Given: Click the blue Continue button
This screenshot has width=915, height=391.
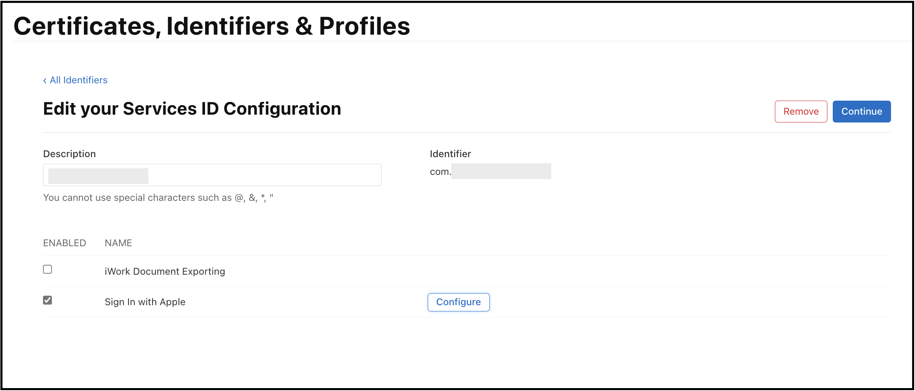Looking at the screenshot, I should pos(861,111).
